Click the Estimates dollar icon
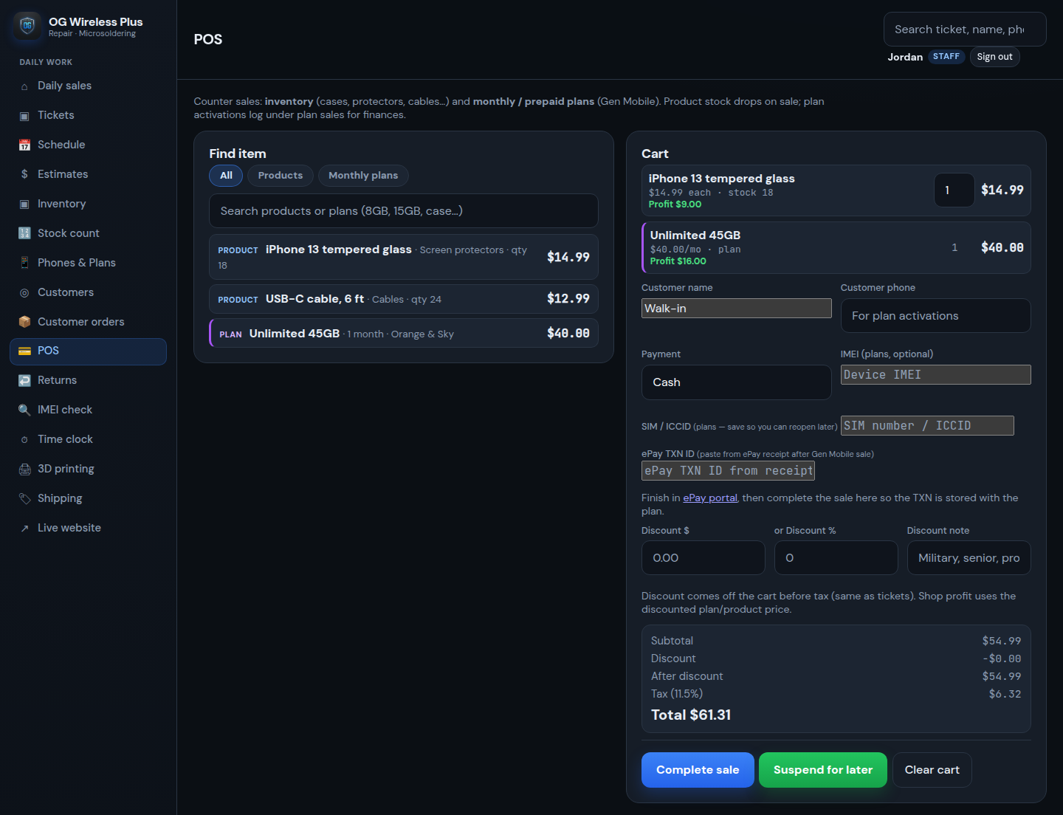 (x=24, y=175)
